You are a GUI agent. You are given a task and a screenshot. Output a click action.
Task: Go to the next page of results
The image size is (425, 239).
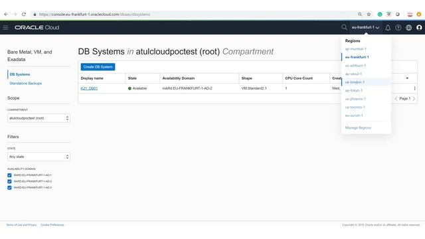click(414, 99)
